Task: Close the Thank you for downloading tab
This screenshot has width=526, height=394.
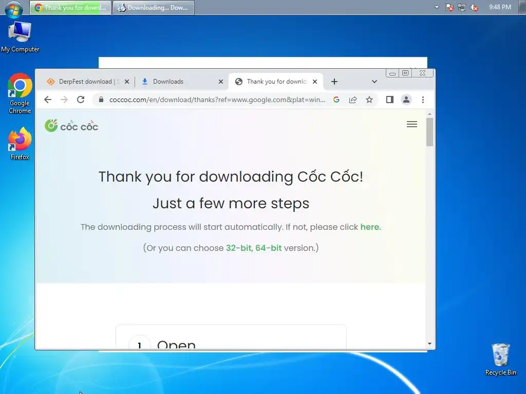Action: (x=315, y=82)
